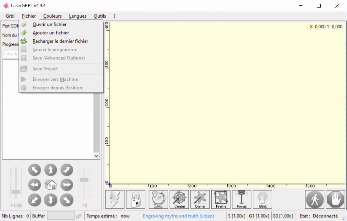This screenshot has width=347, height=221.
Task: Click the Frame button
Action: point(221,199)
